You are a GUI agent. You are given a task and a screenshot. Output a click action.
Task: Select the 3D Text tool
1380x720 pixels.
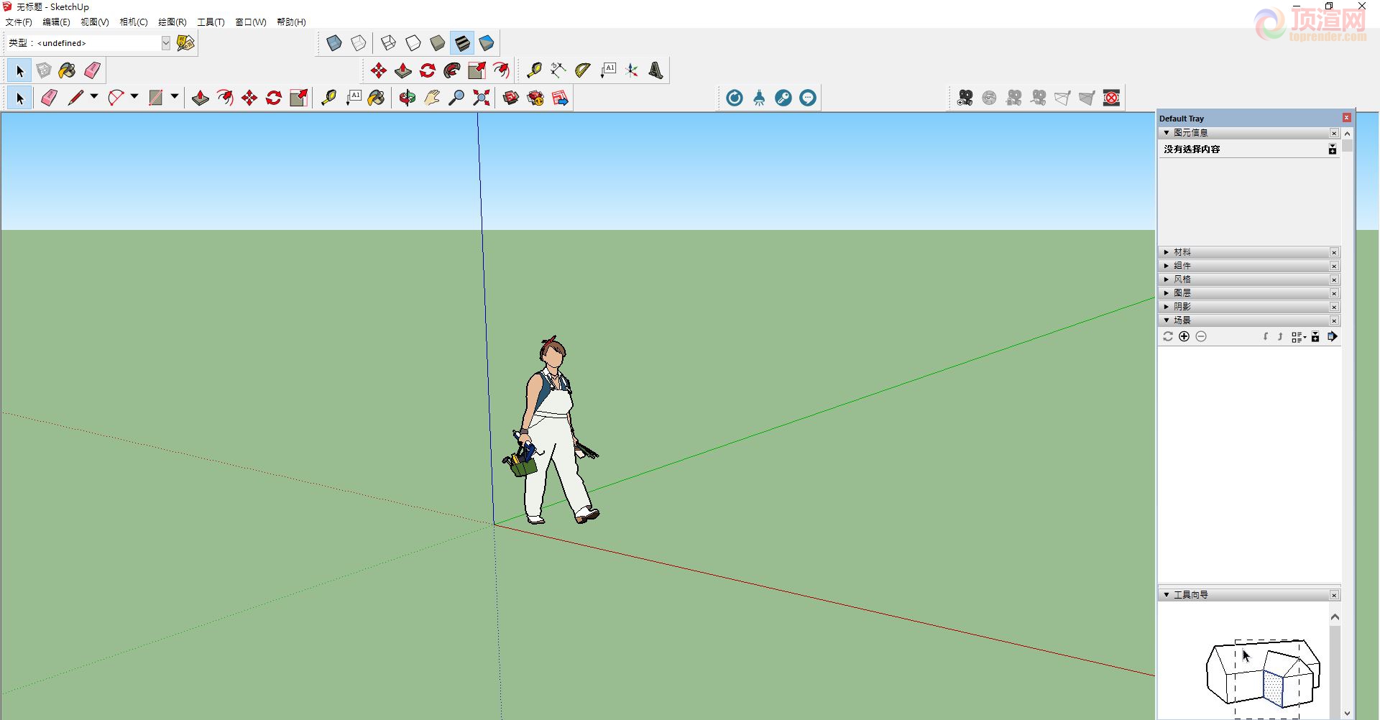point(656,70)
